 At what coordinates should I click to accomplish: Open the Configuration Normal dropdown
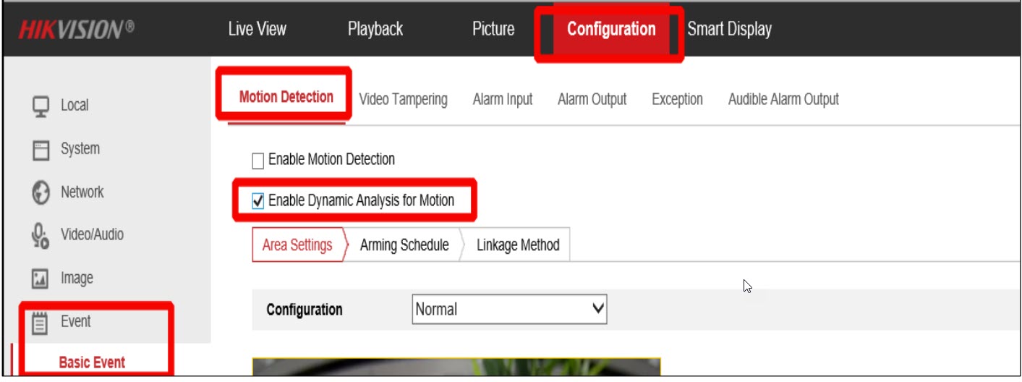click(x=509, y=310)
